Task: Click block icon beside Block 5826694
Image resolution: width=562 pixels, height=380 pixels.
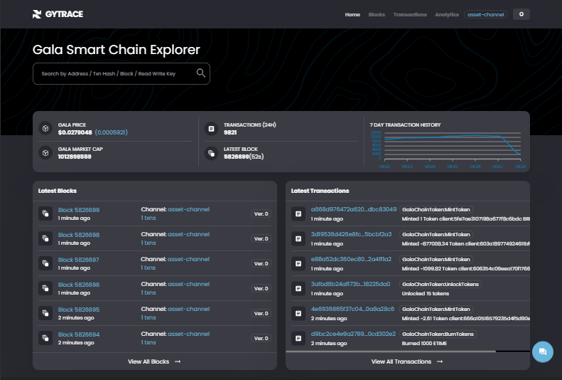Action: [x=45, y=338]
